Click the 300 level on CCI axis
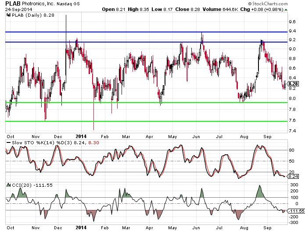This screenshot has width=305, height=231. pos(294,185)
